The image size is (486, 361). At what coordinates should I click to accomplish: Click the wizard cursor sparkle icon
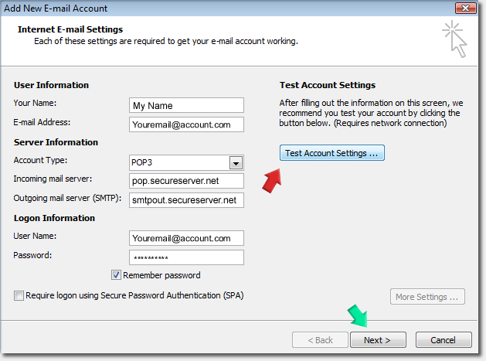click(x=454, y=39)
